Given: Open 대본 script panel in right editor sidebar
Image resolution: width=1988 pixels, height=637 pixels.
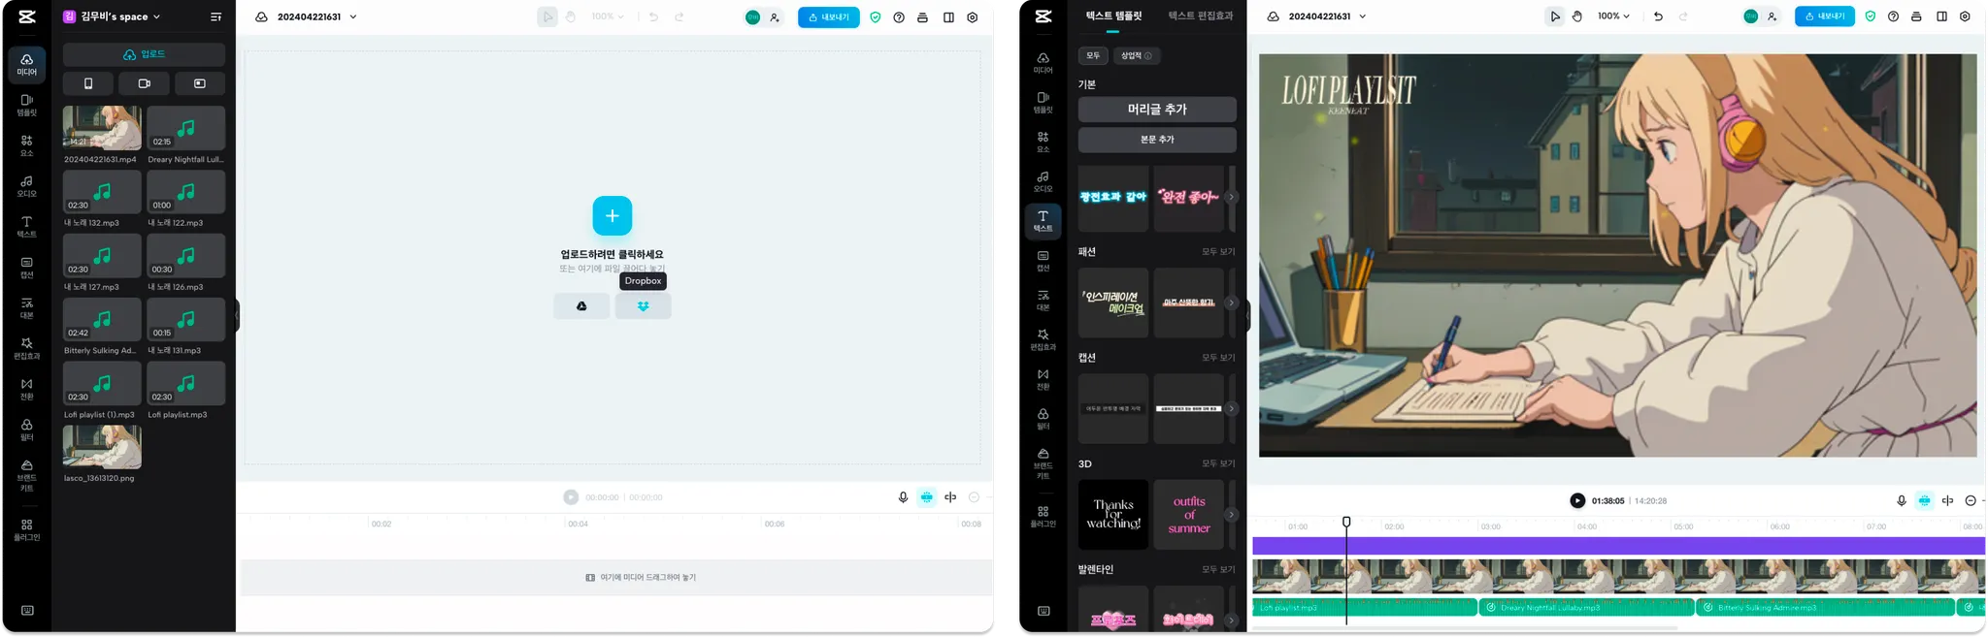Looking at the screenshot, I should click(x=1043, y=300).
